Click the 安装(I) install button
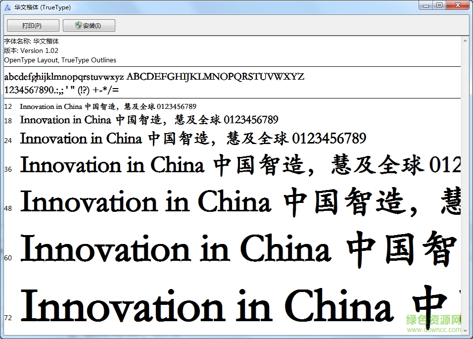This screenshot has height=339, width=473. point(89,26)
